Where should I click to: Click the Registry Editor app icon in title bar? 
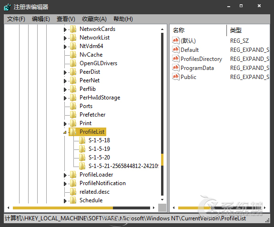7,7
